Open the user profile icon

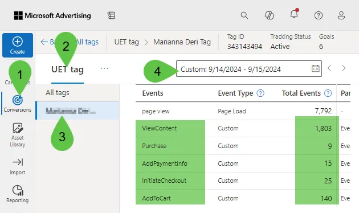click(341, 15)
